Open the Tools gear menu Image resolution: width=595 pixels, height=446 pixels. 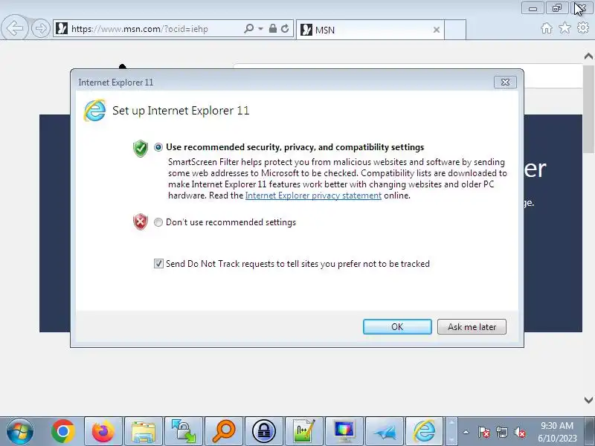pos(583,28)
